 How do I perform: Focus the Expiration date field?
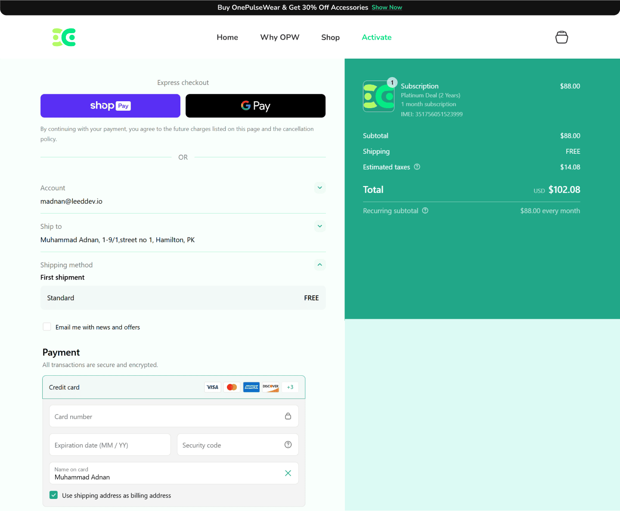click(x=110, y=445)
